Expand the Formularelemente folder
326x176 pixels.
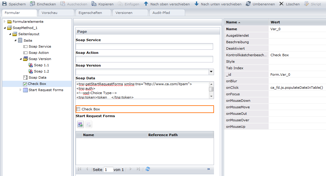(4, 21)
